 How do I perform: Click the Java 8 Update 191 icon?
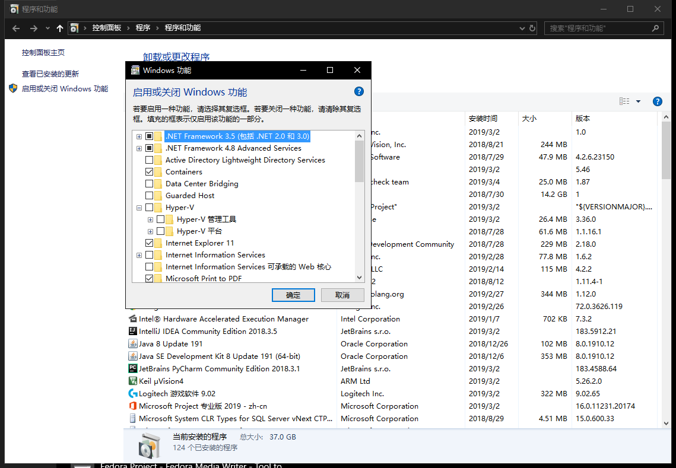tap(133, 344)
